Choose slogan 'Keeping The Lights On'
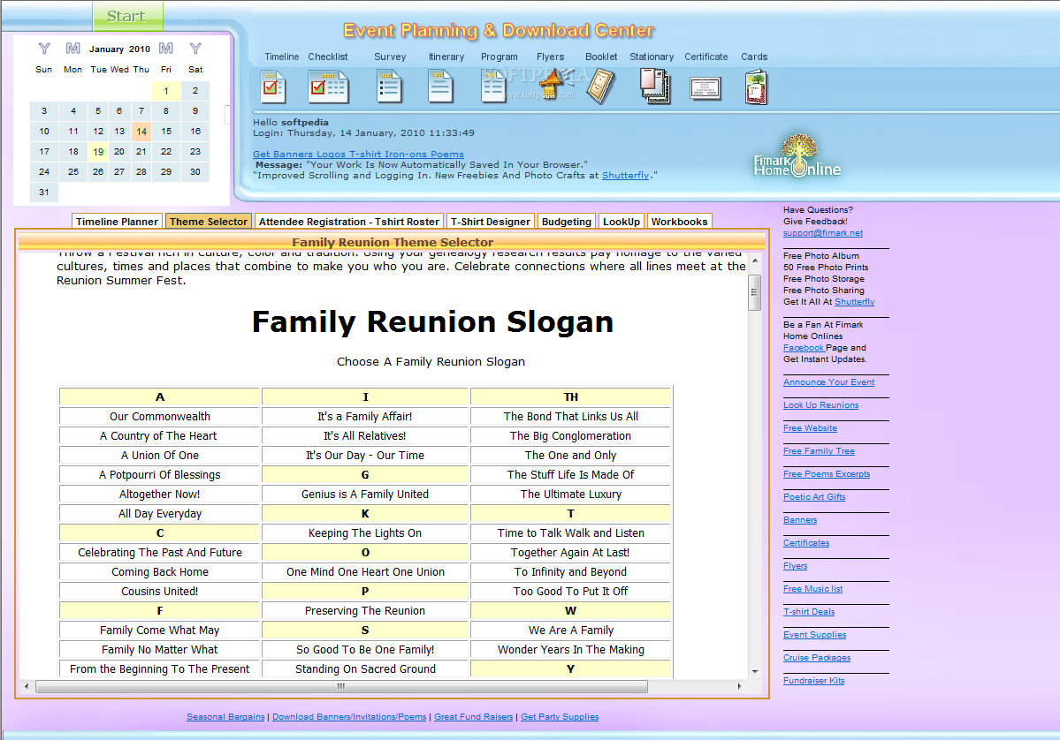Screen dimensions: 1060x740 coord(365,532)
